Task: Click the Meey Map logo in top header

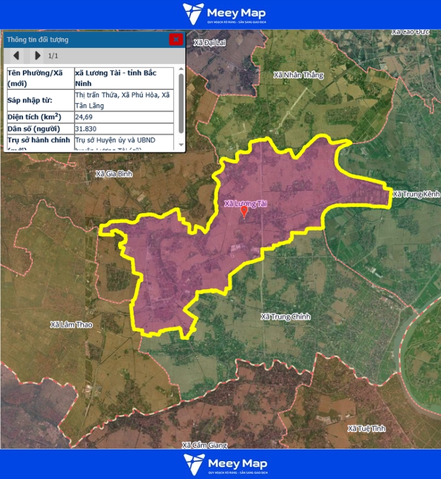Action: 224,14
